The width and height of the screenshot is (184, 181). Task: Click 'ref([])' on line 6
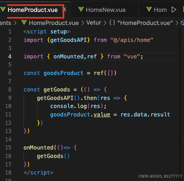tap(105, 73)
